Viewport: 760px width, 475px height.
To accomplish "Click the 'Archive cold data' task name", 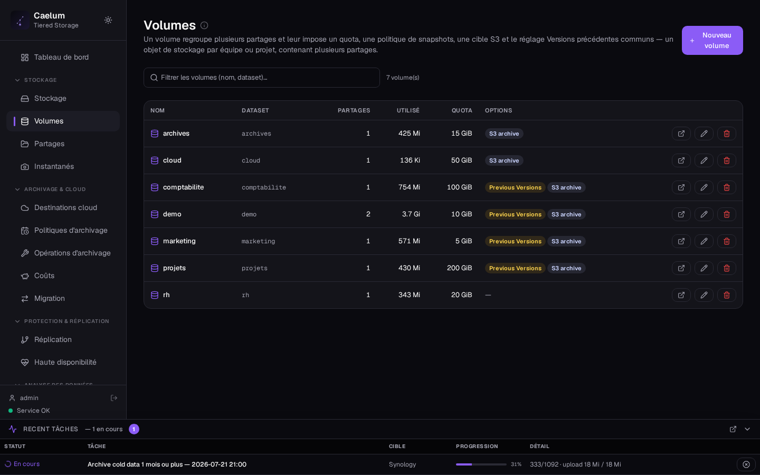I will click(x=167, y=464).
